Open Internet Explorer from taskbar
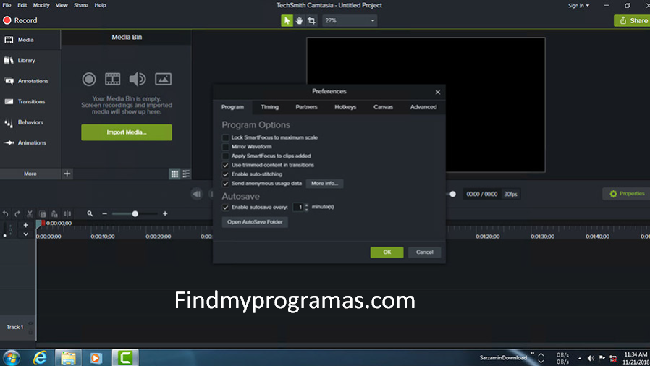This screenshot has width=650, height=366. click(x=40, y=358)
